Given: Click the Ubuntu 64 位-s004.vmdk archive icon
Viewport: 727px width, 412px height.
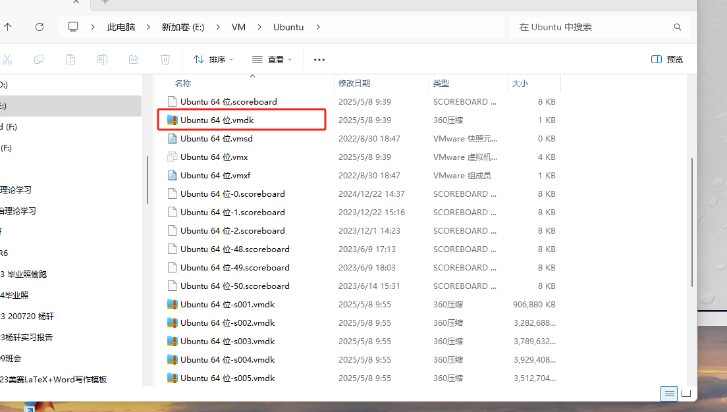Looking at the screenshot, I should tap(172, 359).
